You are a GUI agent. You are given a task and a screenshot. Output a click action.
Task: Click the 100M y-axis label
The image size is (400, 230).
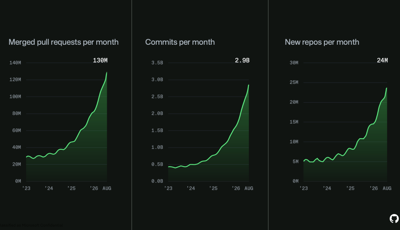pyautogui.click(x=15, y=97)
